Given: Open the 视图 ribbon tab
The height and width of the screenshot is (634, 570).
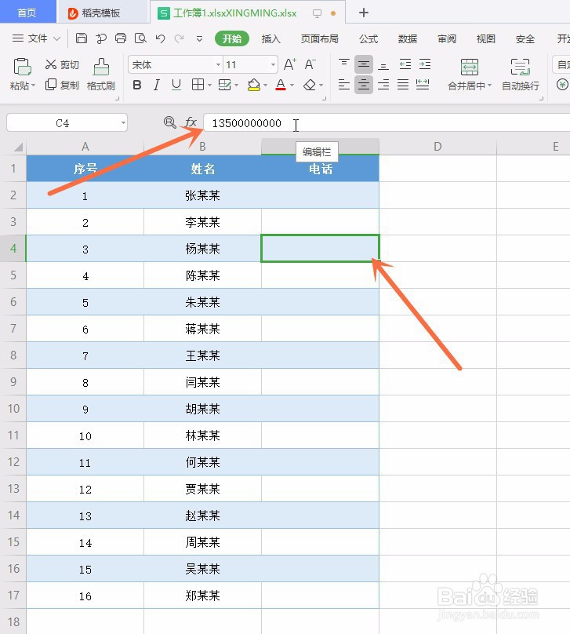Looking at the screenshot, I should tap(485, 38).
